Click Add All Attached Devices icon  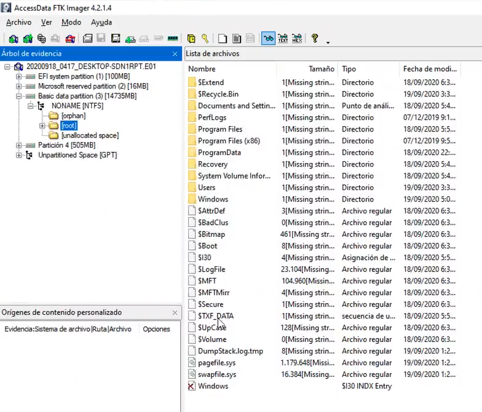27,39
